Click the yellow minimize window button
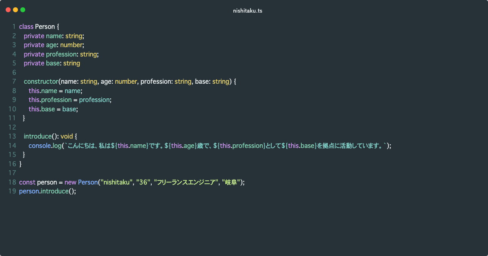The width and height of the screenshot is (488, 256). click(15, 10)
